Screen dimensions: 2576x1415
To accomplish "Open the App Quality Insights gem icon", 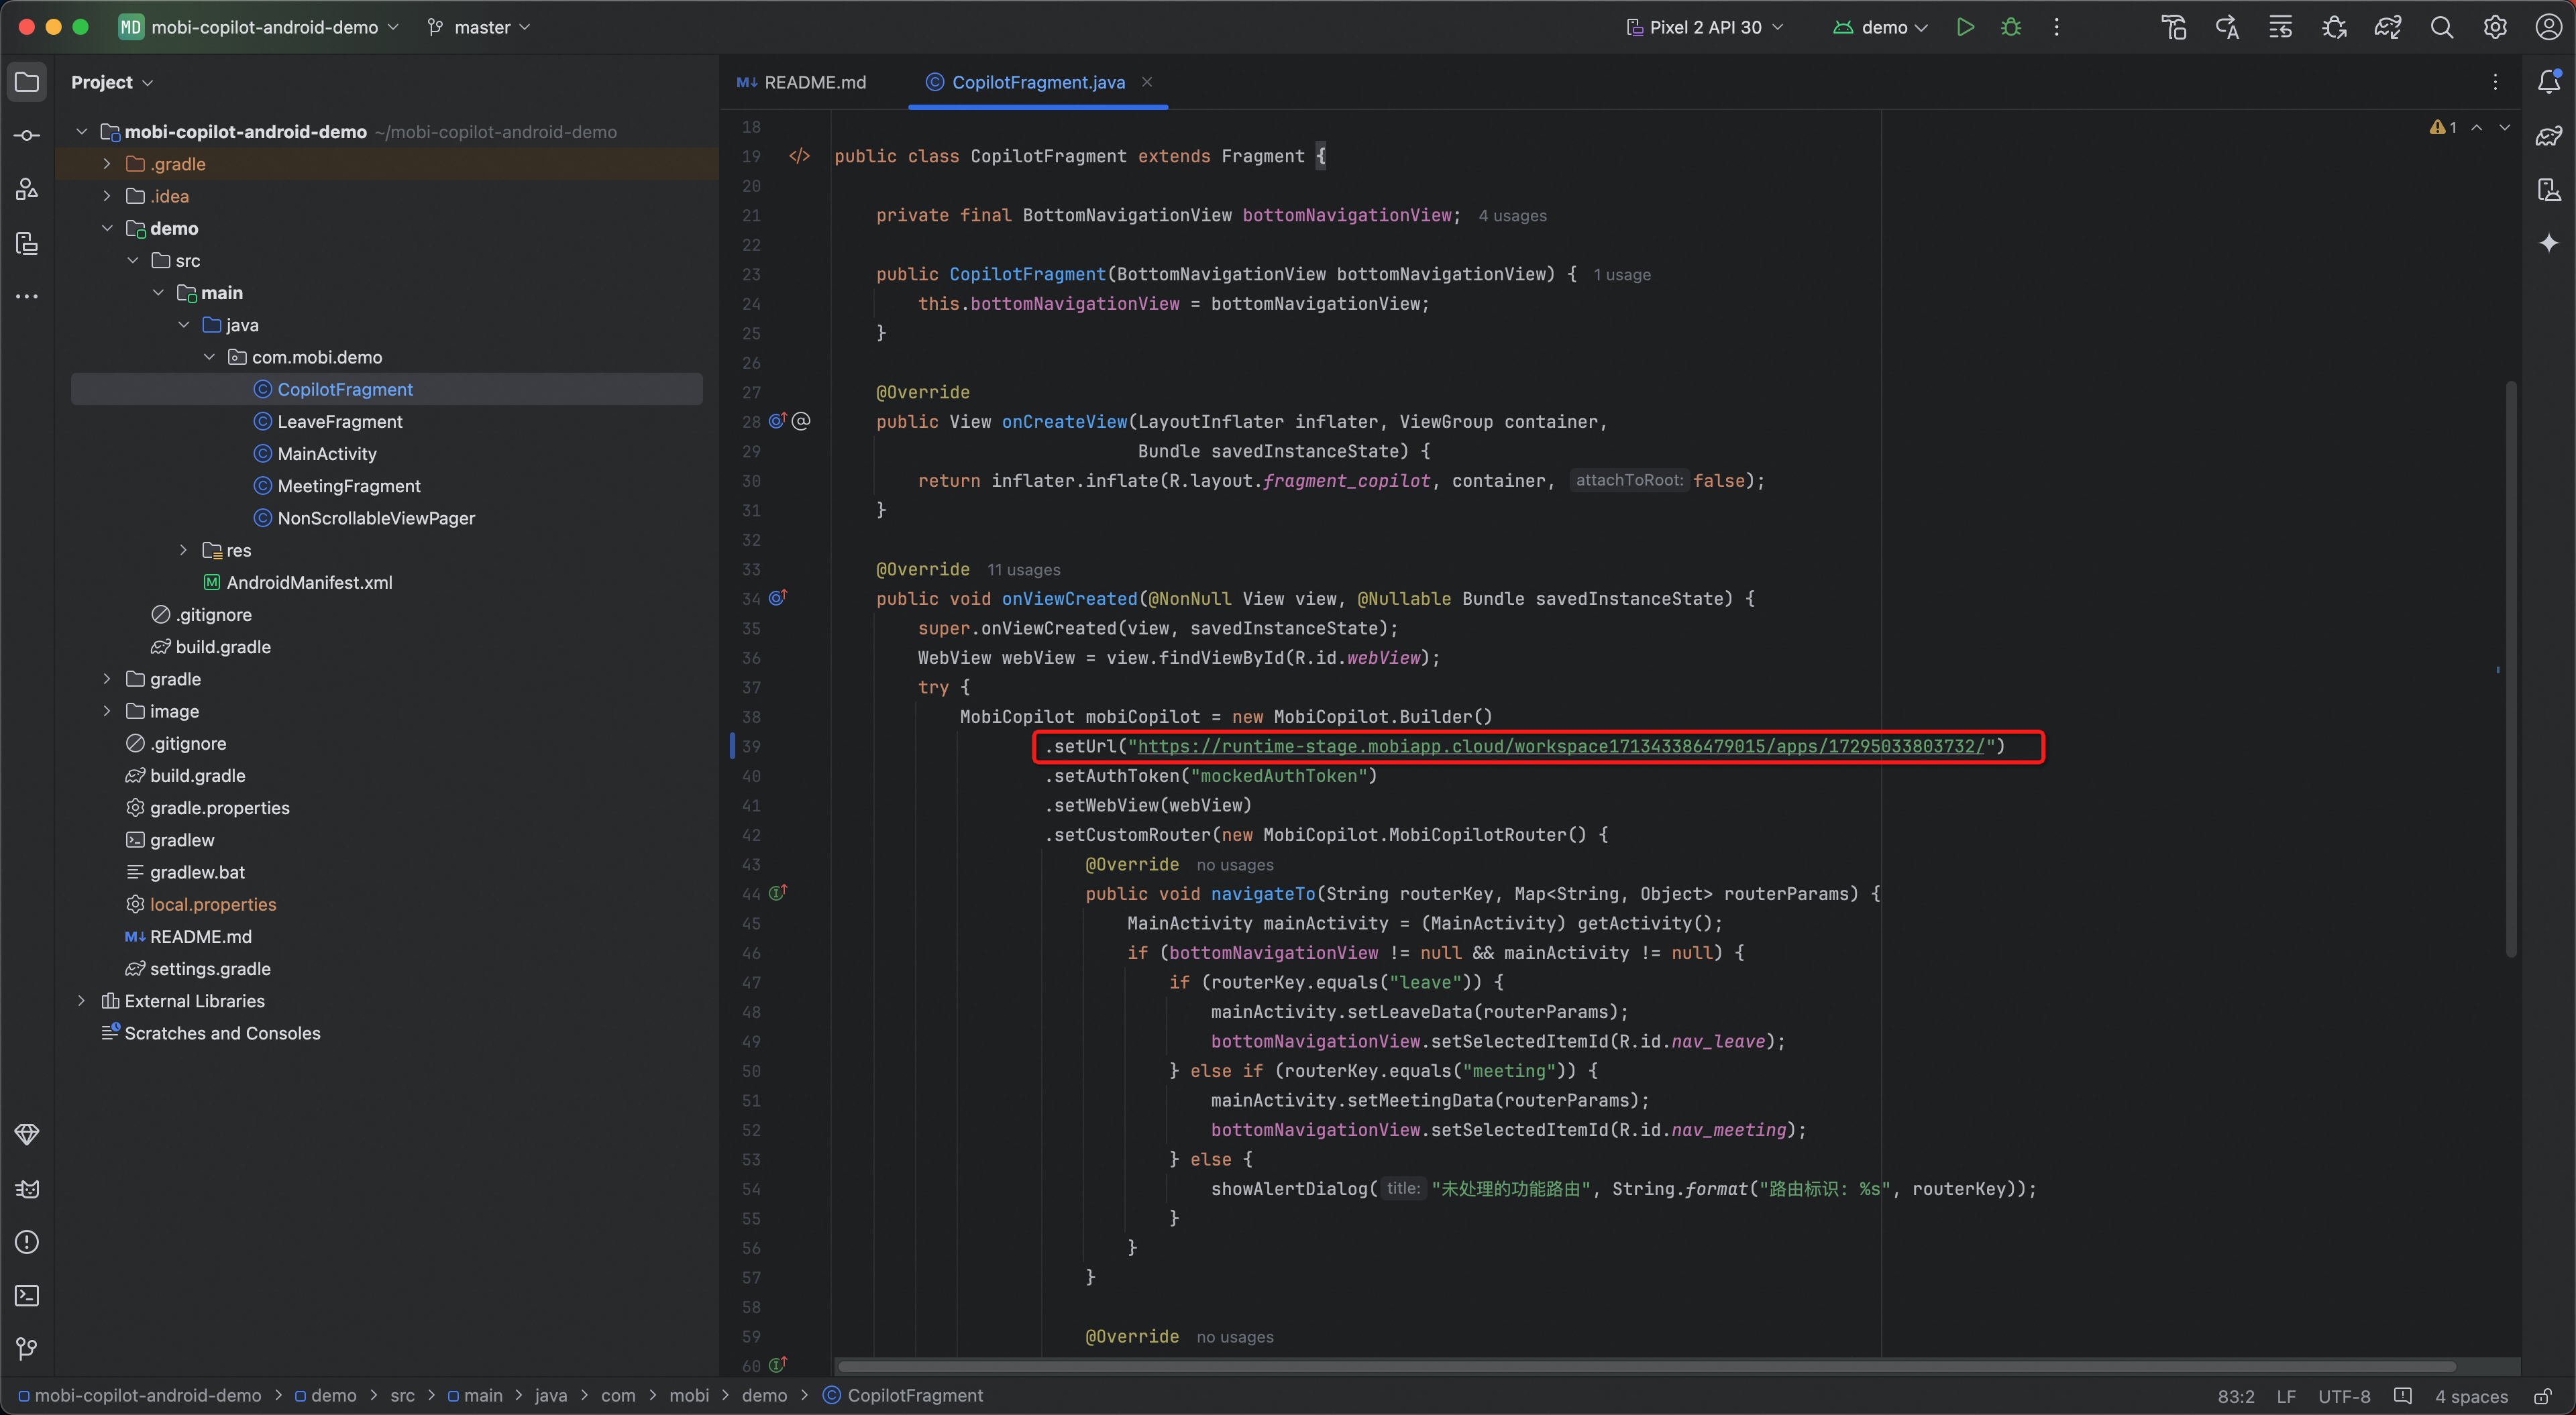I will coord(27,1134).
